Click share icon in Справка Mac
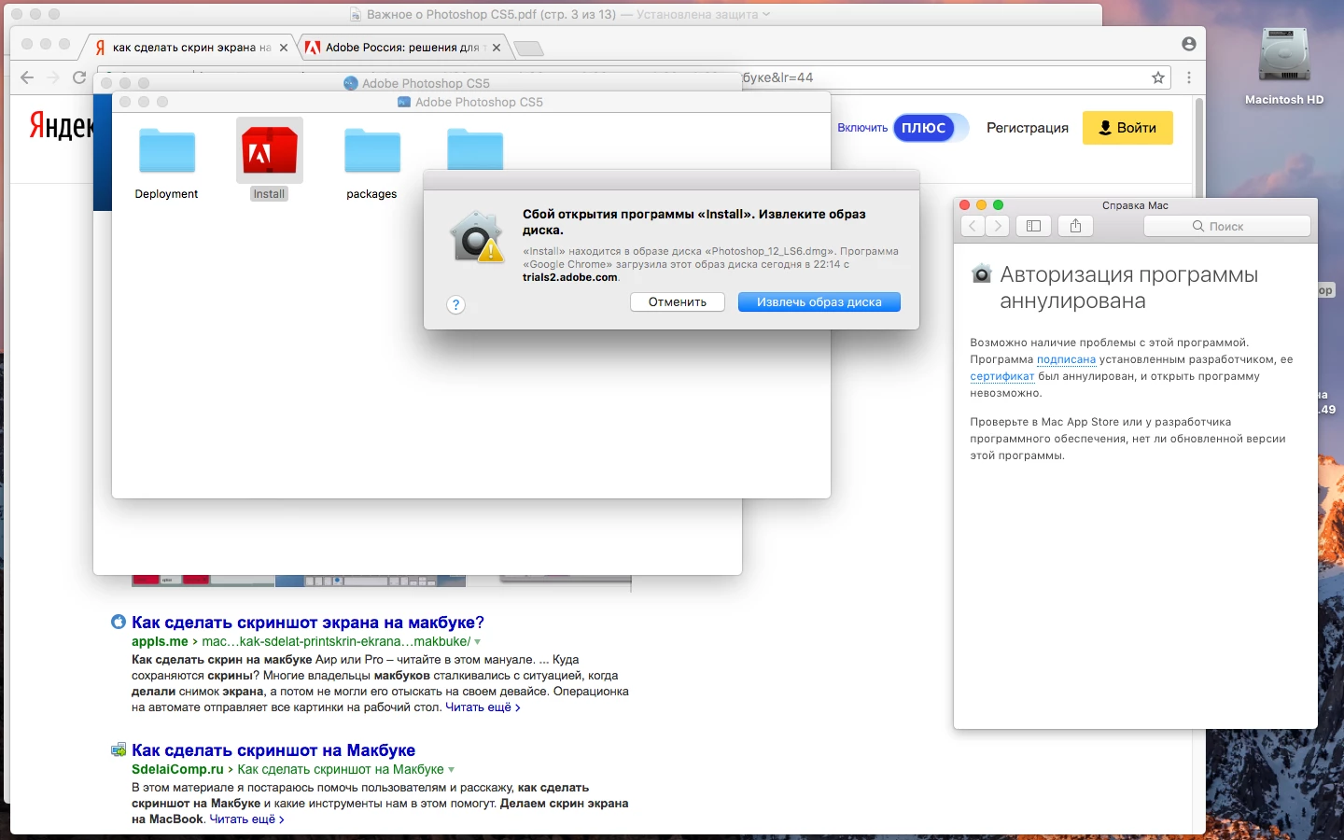 [1075, 226]
